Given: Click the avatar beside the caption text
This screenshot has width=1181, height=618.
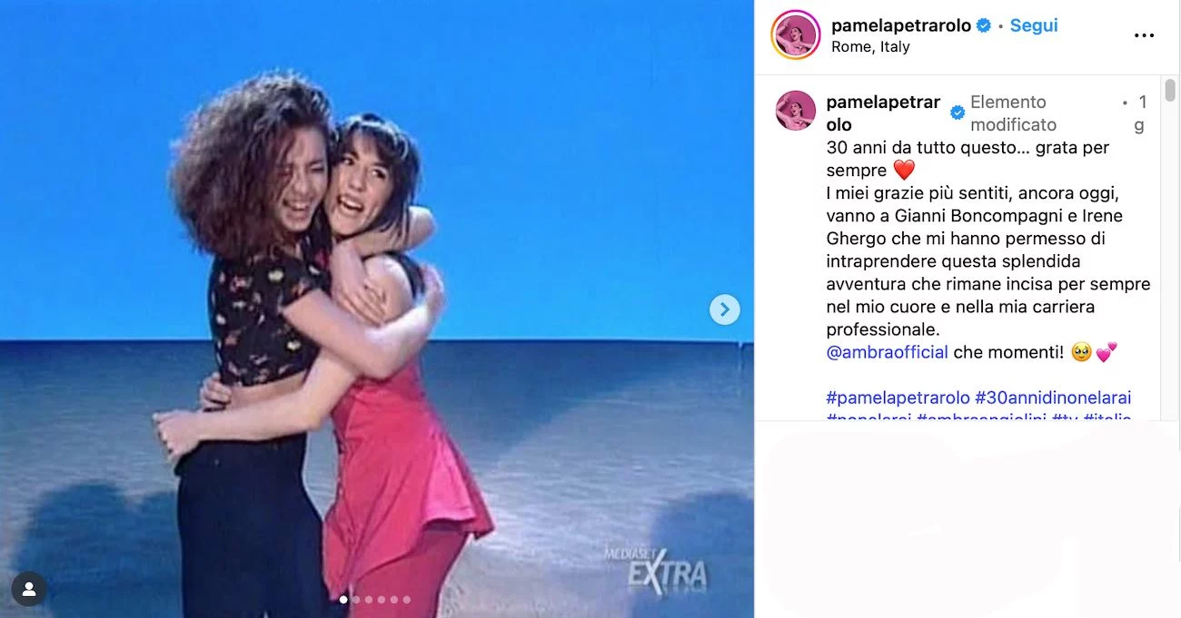Looking at the screenshot, I should [x=795, y=111].
